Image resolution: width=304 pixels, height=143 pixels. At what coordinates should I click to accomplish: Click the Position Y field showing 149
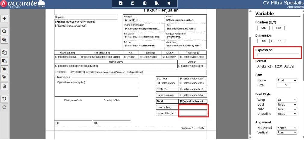[278, 28]
